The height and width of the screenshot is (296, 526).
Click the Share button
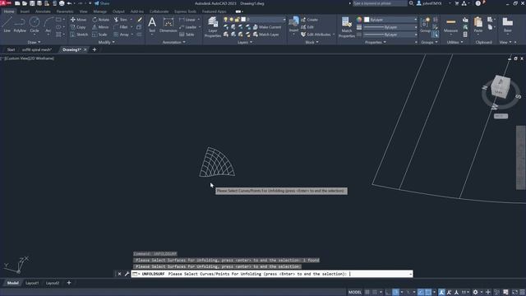(102, 3)
